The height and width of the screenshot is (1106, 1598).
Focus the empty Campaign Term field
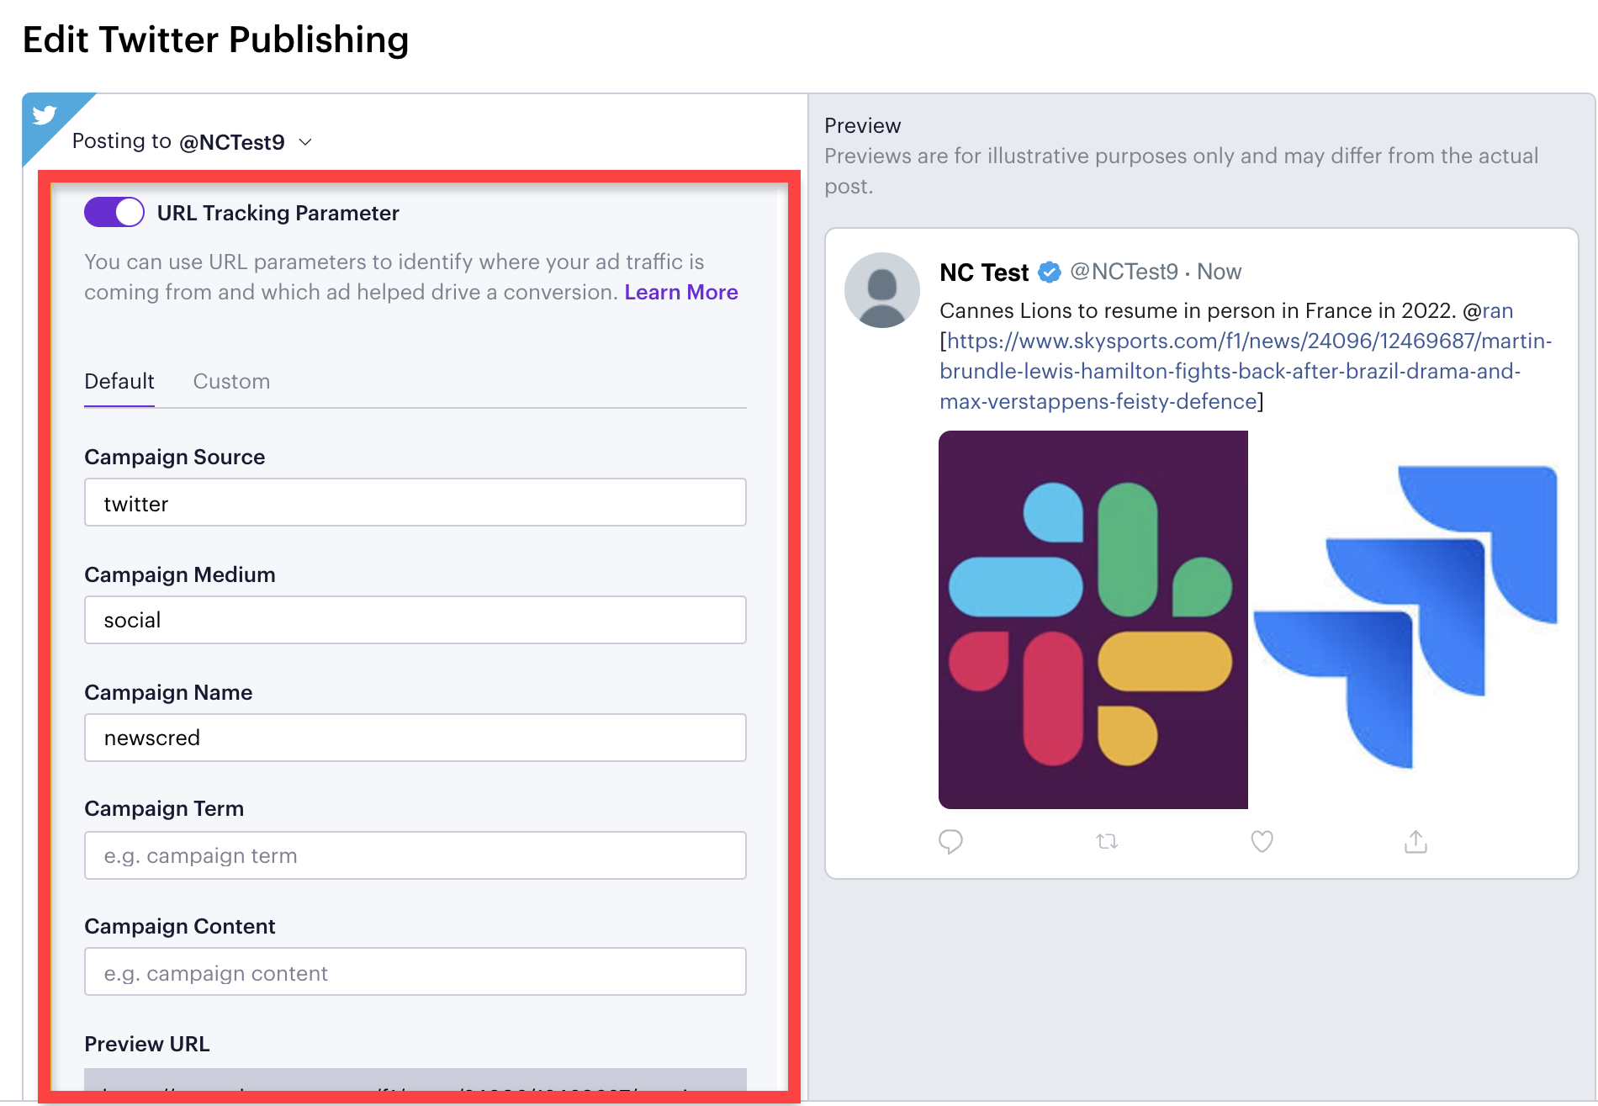tap(415, 855)
